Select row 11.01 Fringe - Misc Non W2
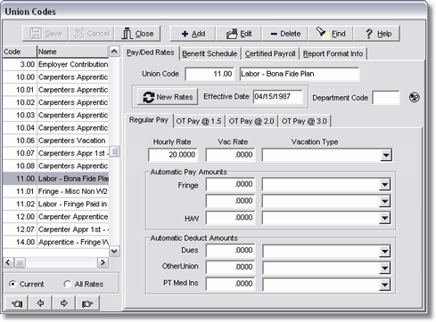This screenshot has width=436, height=322. point(55,191)
